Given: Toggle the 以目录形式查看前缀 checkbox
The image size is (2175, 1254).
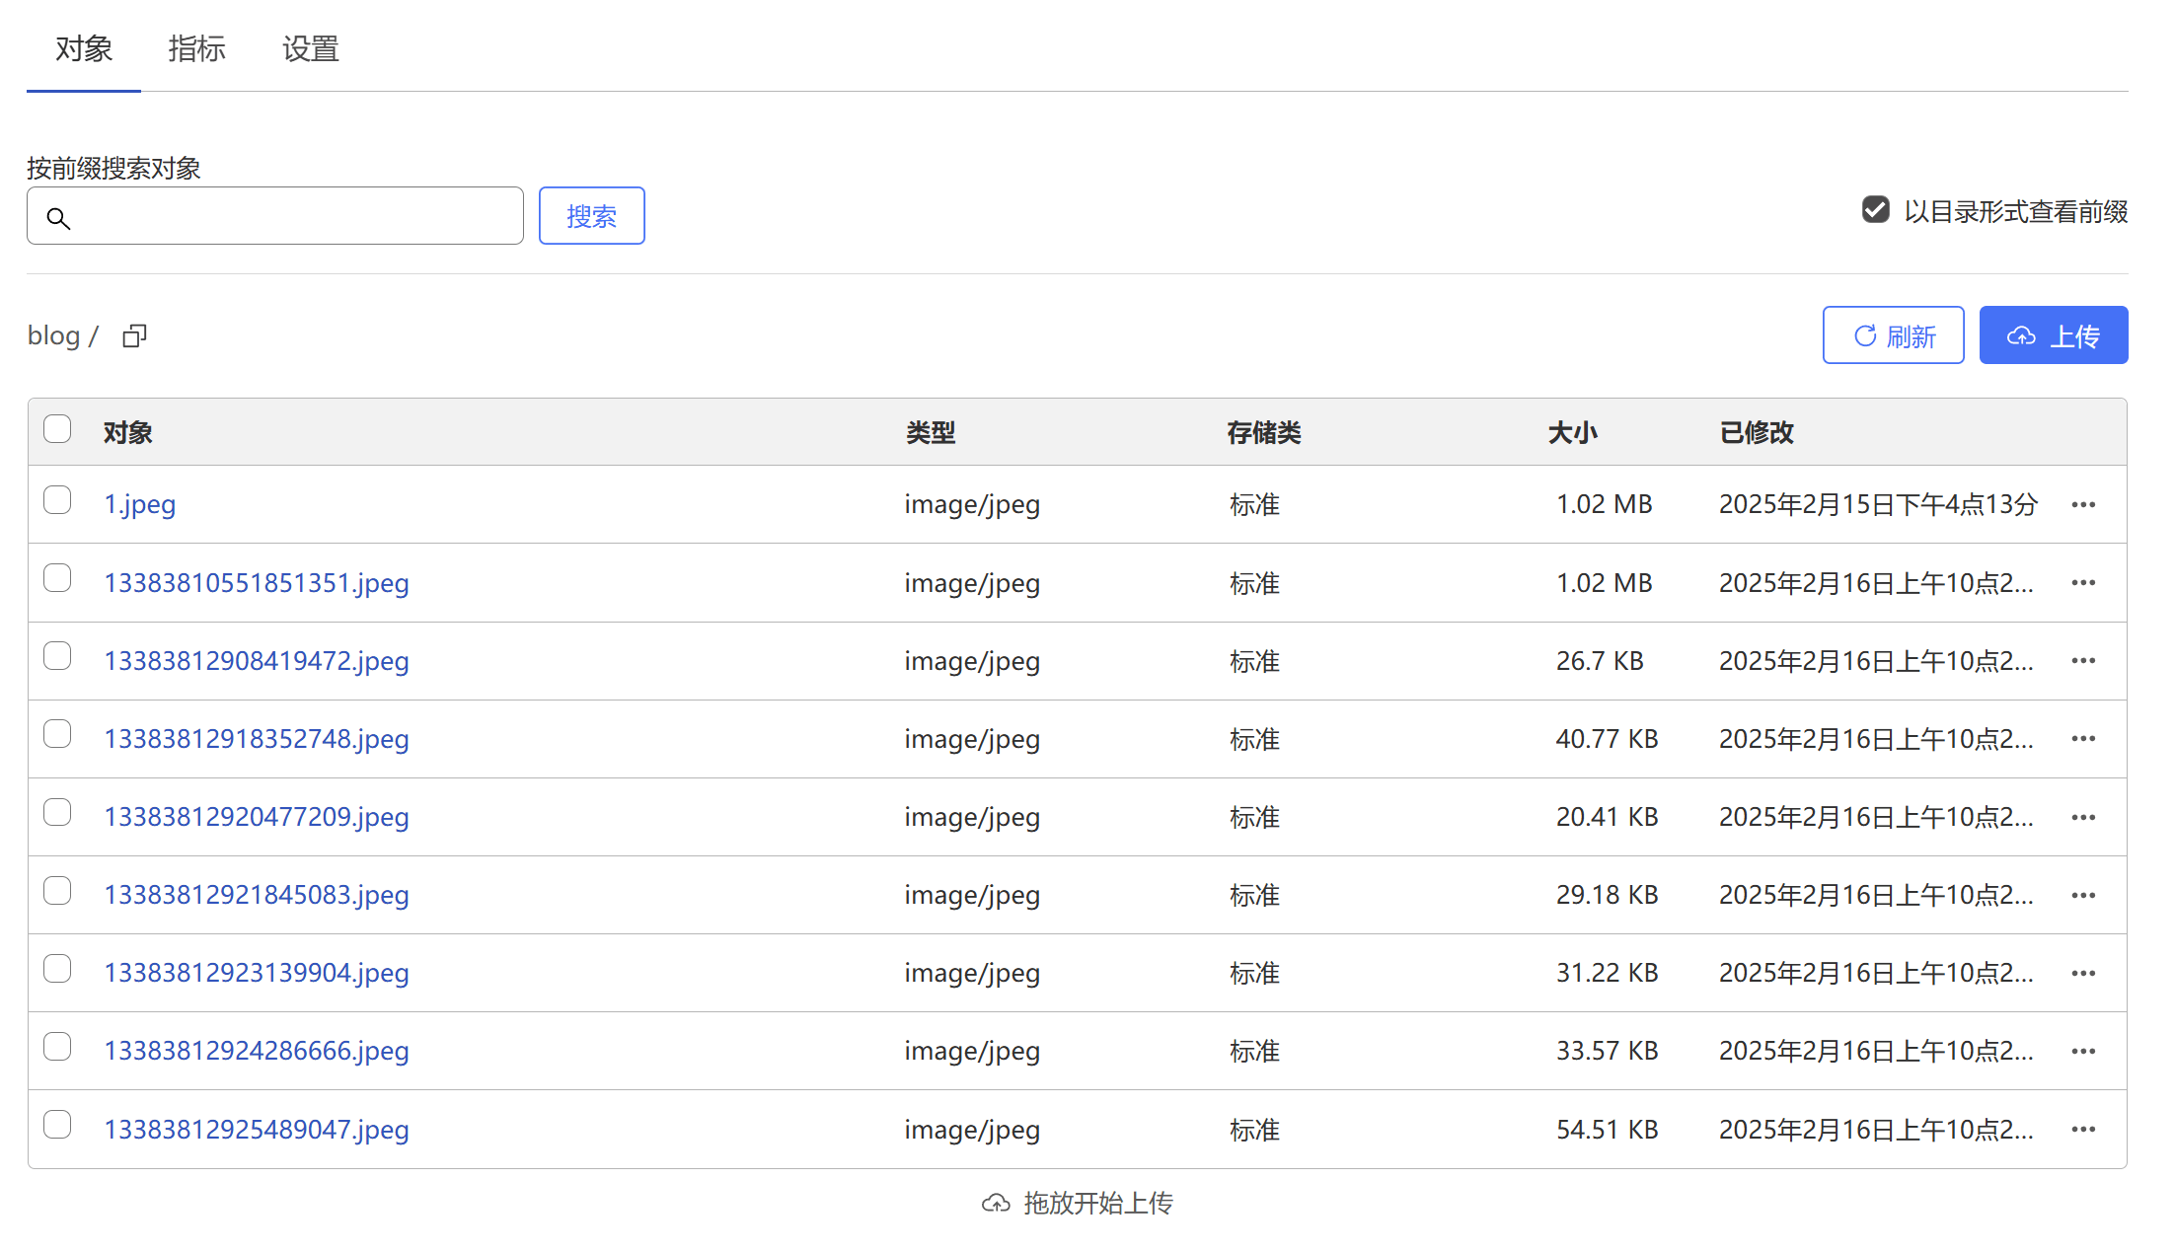Looking at the screenshot, I should pos(1875,210).
